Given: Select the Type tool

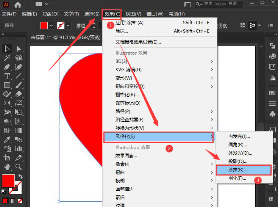Looking at the screenshot, I should [x=7, y=76].
